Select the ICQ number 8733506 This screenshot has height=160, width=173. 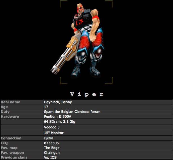pos(51,143)
